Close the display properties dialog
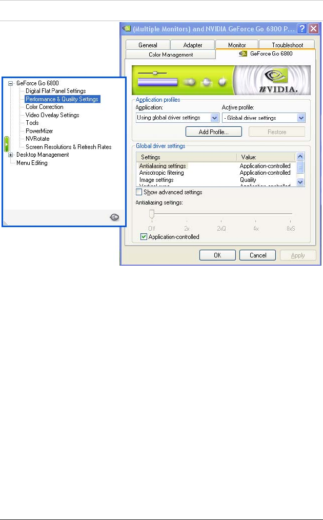This screenshot has height=520, width=323. [313, 29]
